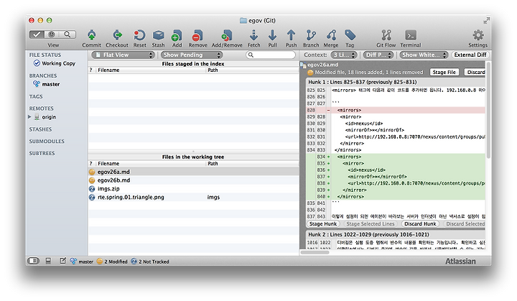Switch to log view in View control
The height and width of the screenshot is (301, 517).
click(52, 34)
